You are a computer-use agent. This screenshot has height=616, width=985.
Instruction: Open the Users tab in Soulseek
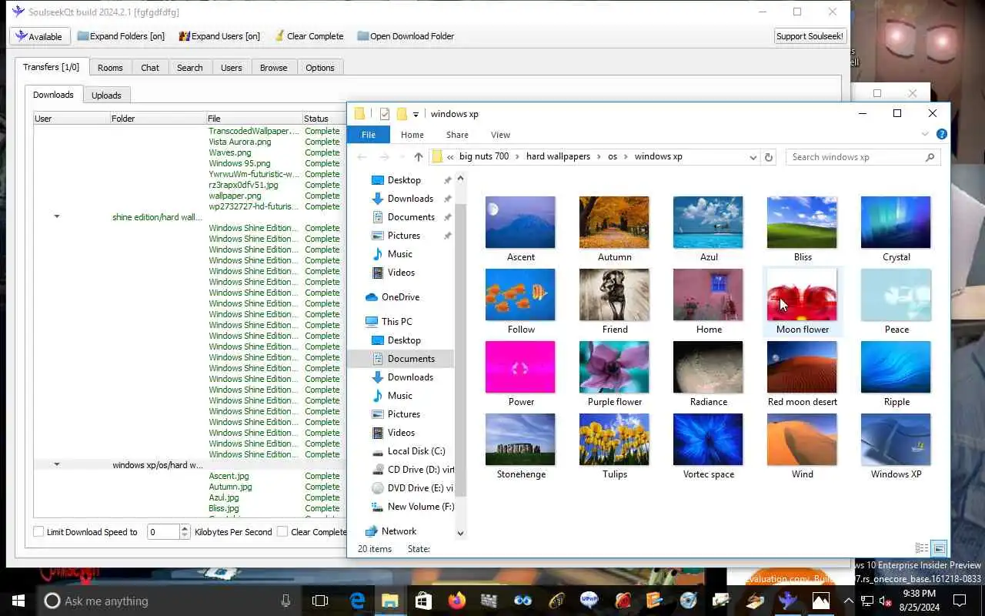(232, 68)
